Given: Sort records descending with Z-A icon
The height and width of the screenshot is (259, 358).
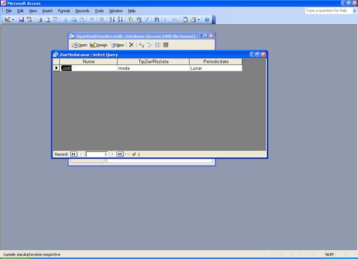Looking at the screenshot, I should tap(120, 20).
